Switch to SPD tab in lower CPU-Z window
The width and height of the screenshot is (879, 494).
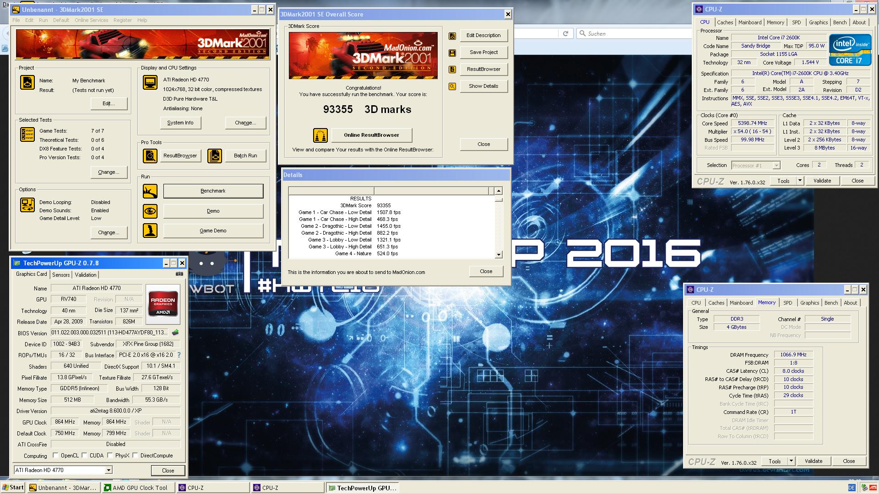coord(787,303)
